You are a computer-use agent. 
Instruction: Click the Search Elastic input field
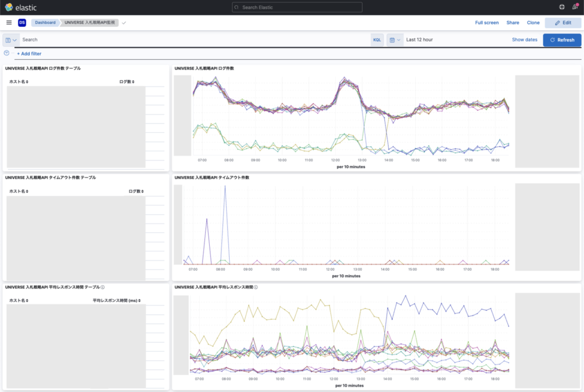click(297, 7)
